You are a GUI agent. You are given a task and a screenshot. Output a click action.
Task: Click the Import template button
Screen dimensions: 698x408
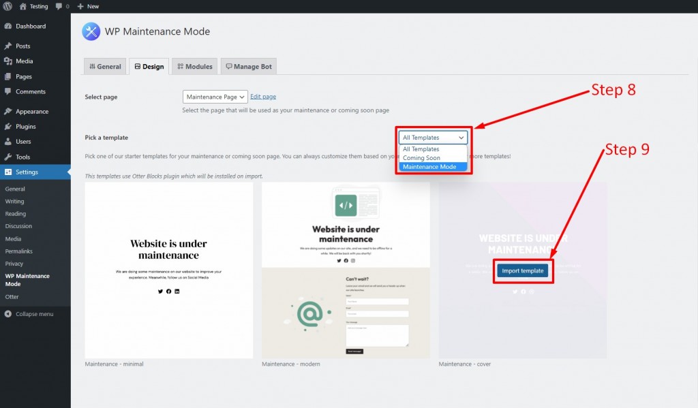point(523,270)
